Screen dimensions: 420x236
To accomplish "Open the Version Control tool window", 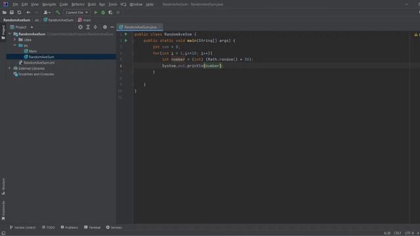I will coord(22,227).
